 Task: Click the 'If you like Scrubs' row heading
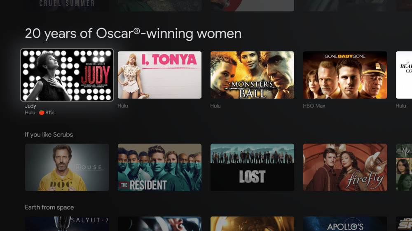click(x=49, y=134)
